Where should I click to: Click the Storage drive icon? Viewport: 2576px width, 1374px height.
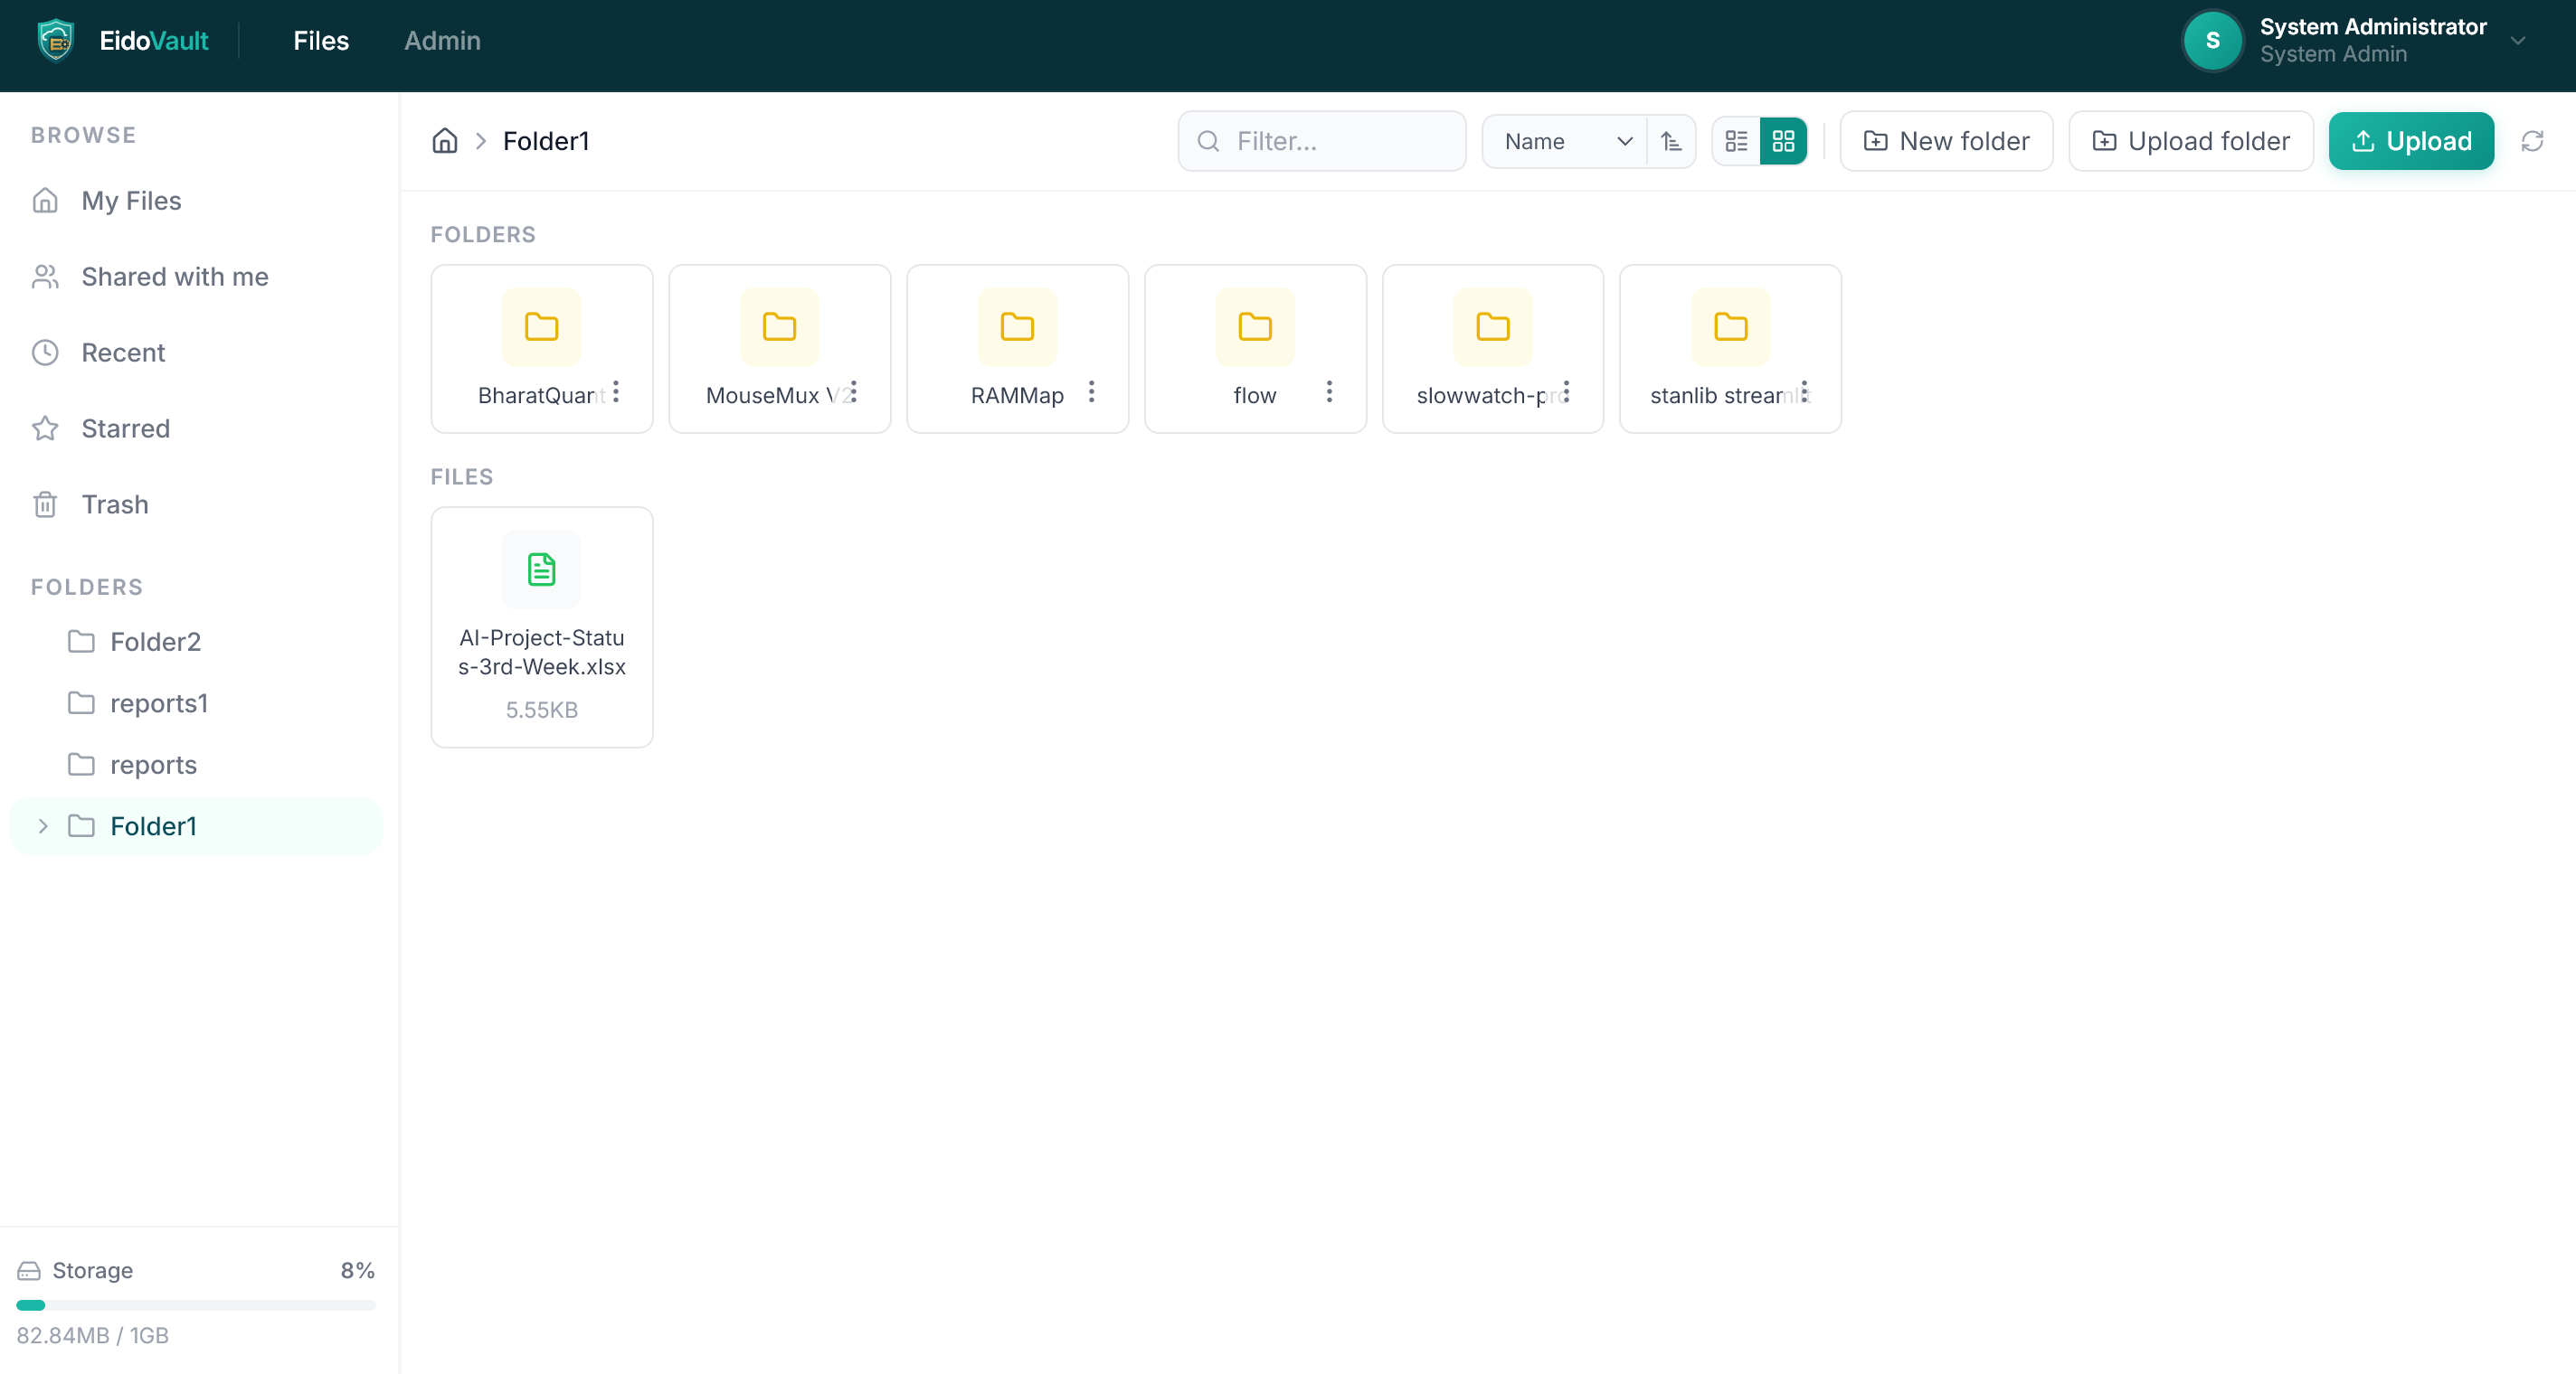click(x=29, y=1271)
